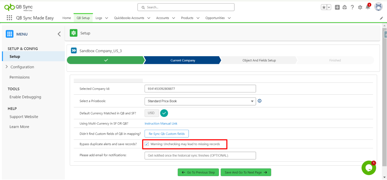
Task: Click Re-Sync Qb Custom fields button
Action: point(167,134)
